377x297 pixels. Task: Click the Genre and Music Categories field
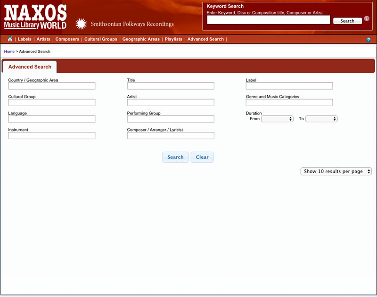click(x=289, y=102)
